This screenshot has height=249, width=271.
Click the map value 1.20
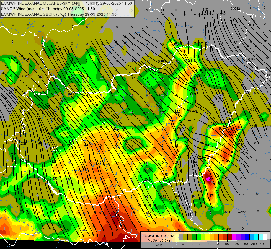point(253,93)
